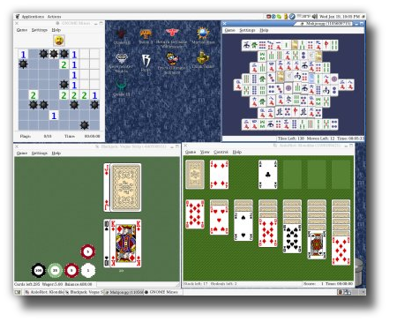
Task: Open Help menu in Blackjack window
Action: click(56, 154)
